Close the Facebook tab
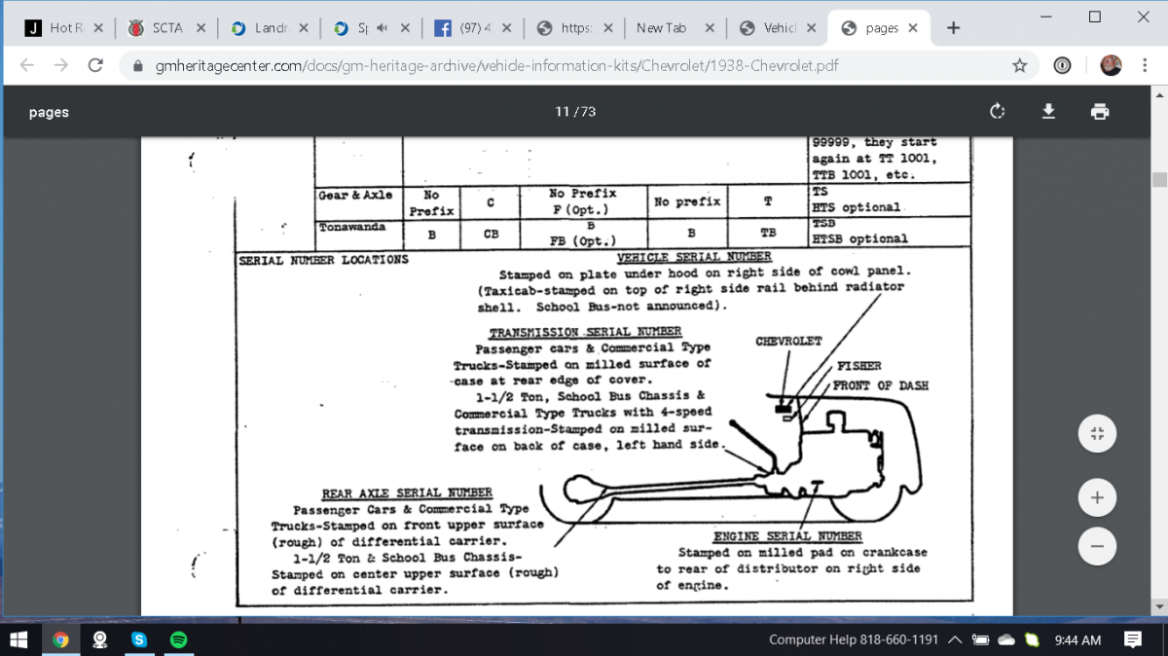The height and width of the screenshot is (656, 1168). (506, 28)
